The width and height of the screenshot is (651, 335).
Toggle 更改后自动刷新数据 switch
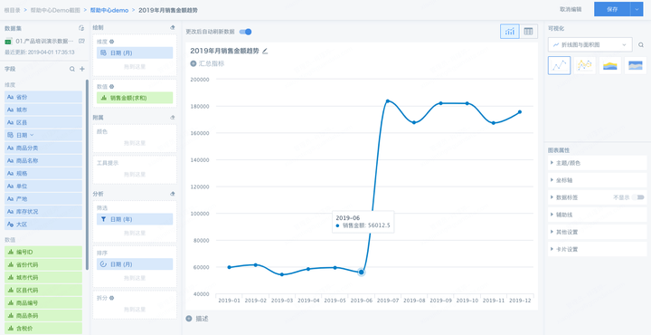click(245, 32)
